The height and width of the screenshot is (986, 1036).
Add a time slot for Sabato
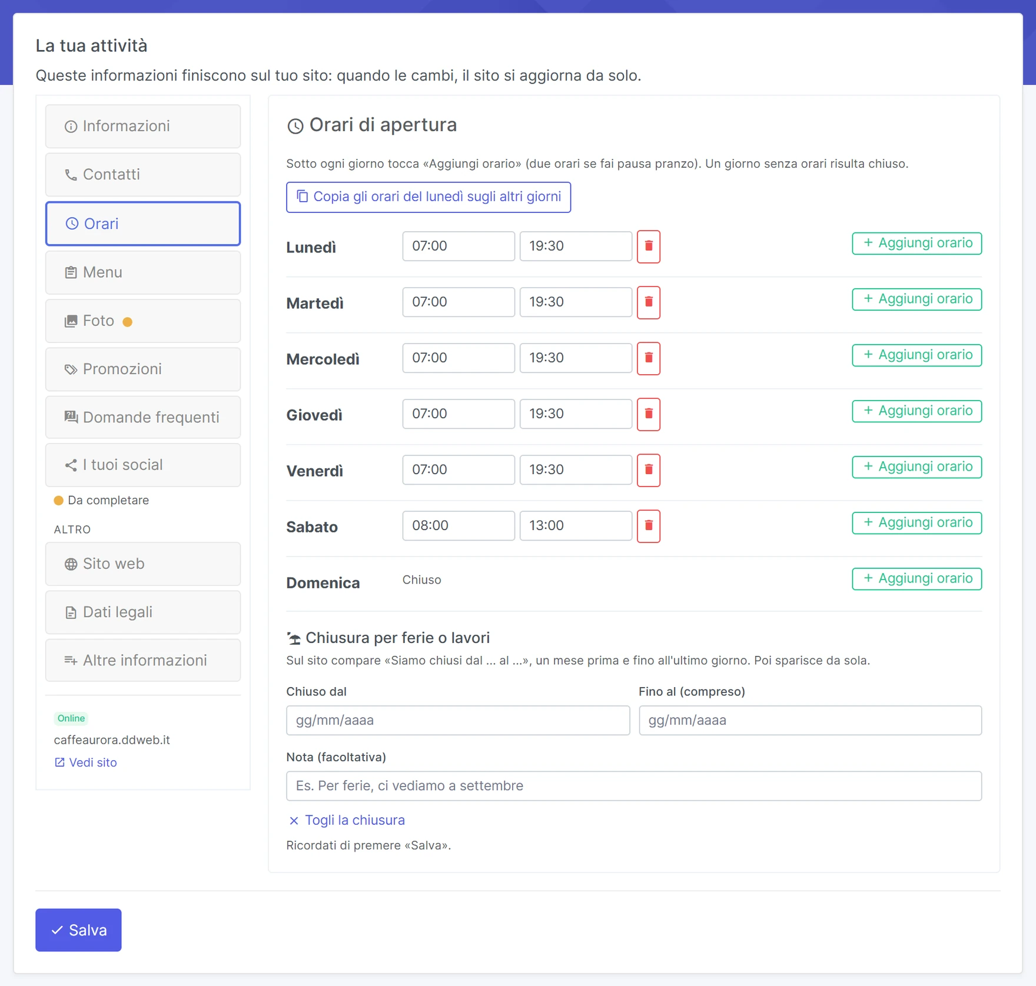click(917, 523)
